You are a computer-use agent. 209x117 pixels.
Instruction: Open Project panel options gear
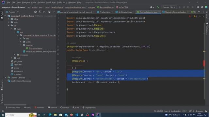tap(49, 12)
